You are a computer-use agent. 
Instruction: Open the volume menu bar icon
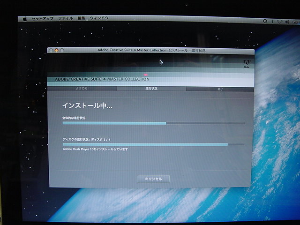(287, 22)
